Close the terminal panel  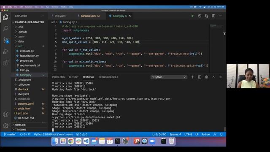pos(221,77)
